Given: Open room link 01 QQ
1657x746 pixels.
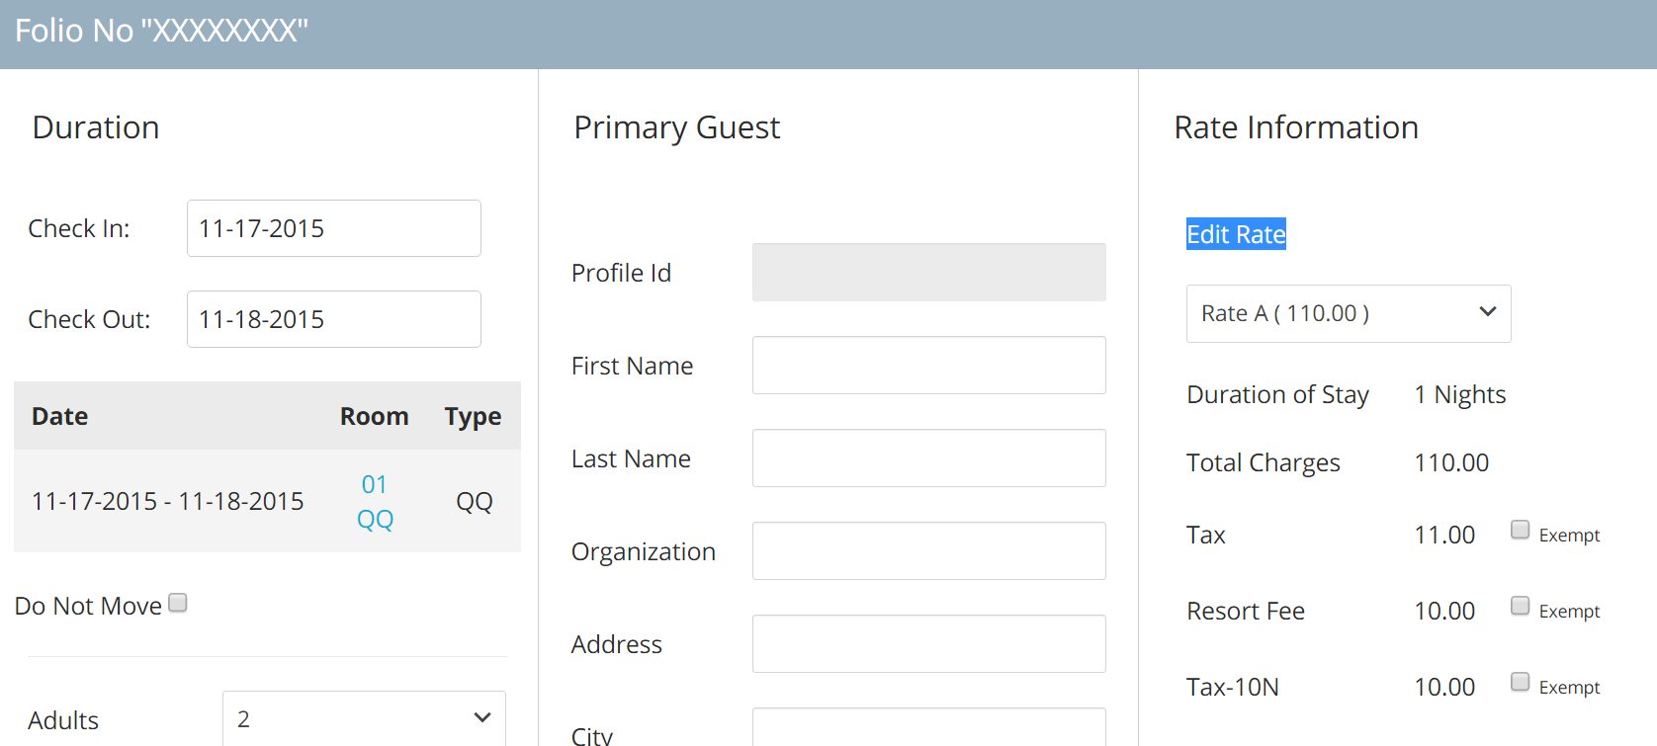Looking at the screenshot, I should 375,501.
